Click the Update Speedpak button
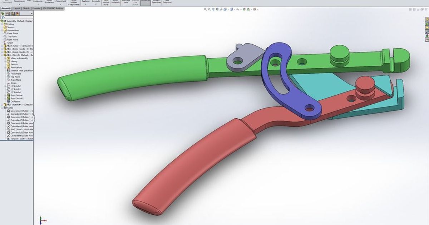The height and width of the screenshot is (225, 429). tap(156, 3)
